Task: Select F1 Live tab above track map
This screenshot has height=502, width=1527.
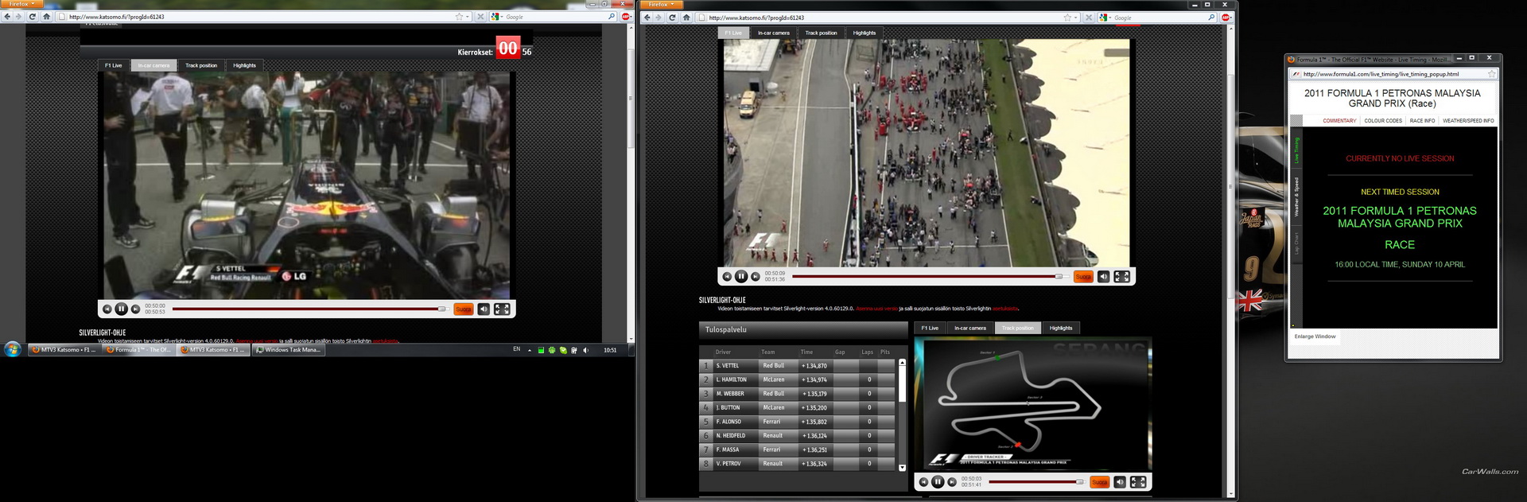Action: coord(930,328)
